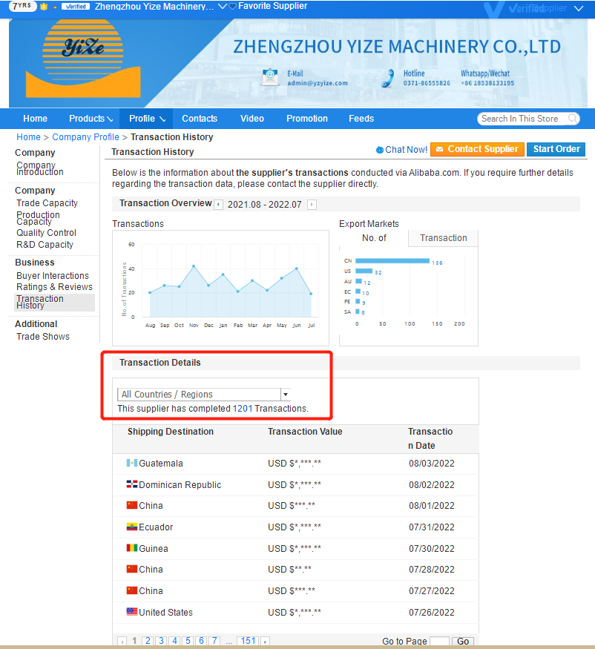The height and width of the screenshot is (649, 595).
Task: Switch to the Transaction export markets tab
Action: coord(443,238)
